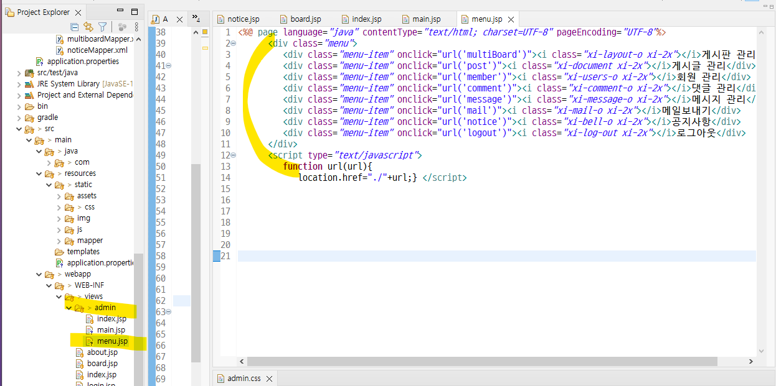Collapse the java folder
This screenshot has height=386, width=776.
[39, 151]
